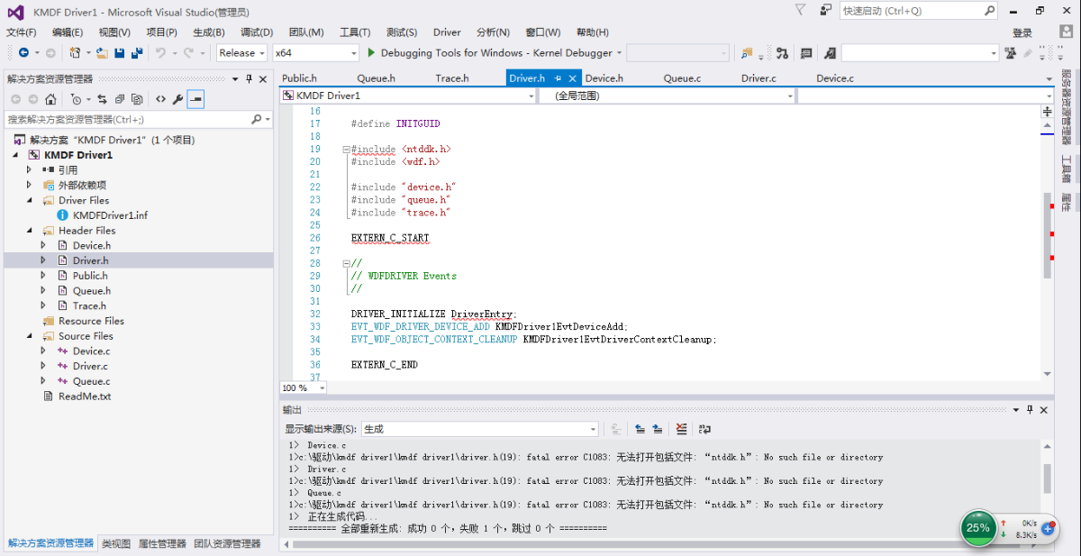
Task: Click the send feedback icon near Quick Launch
Action: [825, 10]
